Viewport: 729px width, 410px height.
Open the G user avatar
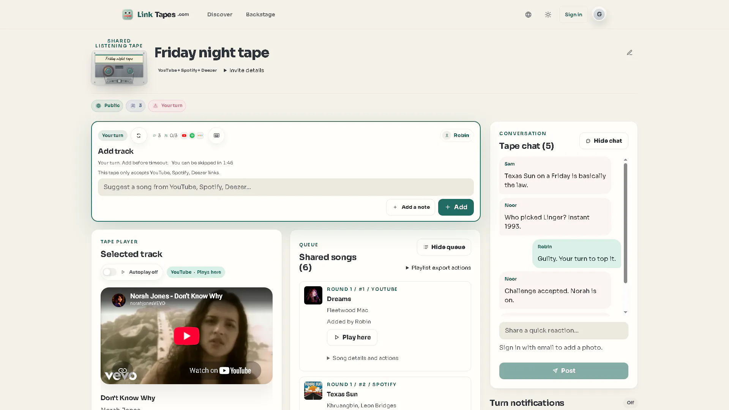point(599,14)
